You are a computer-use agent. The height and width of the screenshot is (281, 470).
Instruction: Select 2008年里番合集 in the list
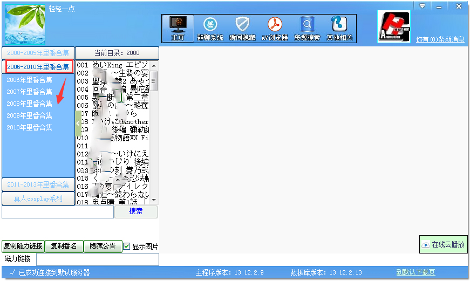click(x=29, y=104)
